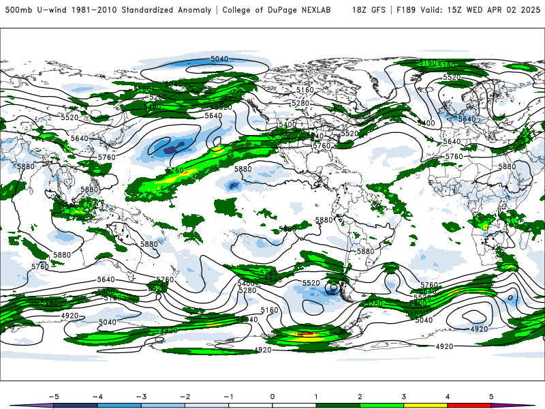545x409 pixels.
Task: Click the colorbar tick label '-2'
Action: tap(185, 397)
